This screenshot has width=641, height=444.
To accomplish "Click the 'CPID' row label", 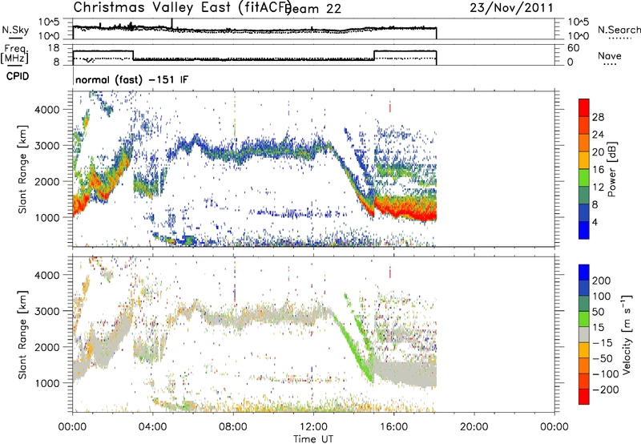I will point(18,76).
